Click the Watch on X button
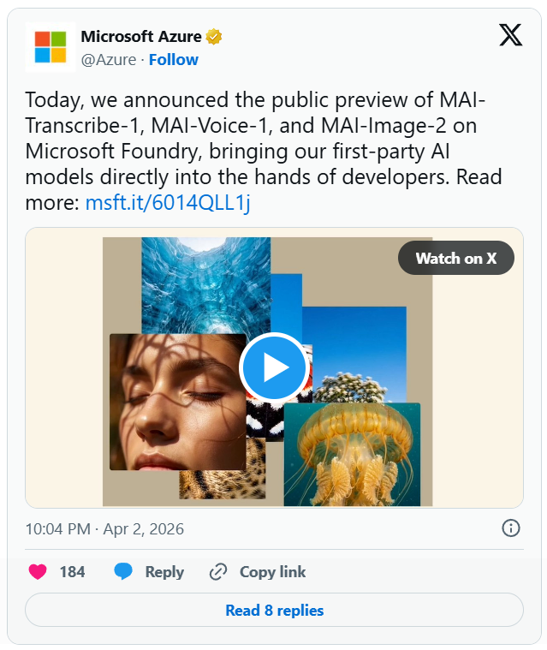 click(x=455, y=259)
